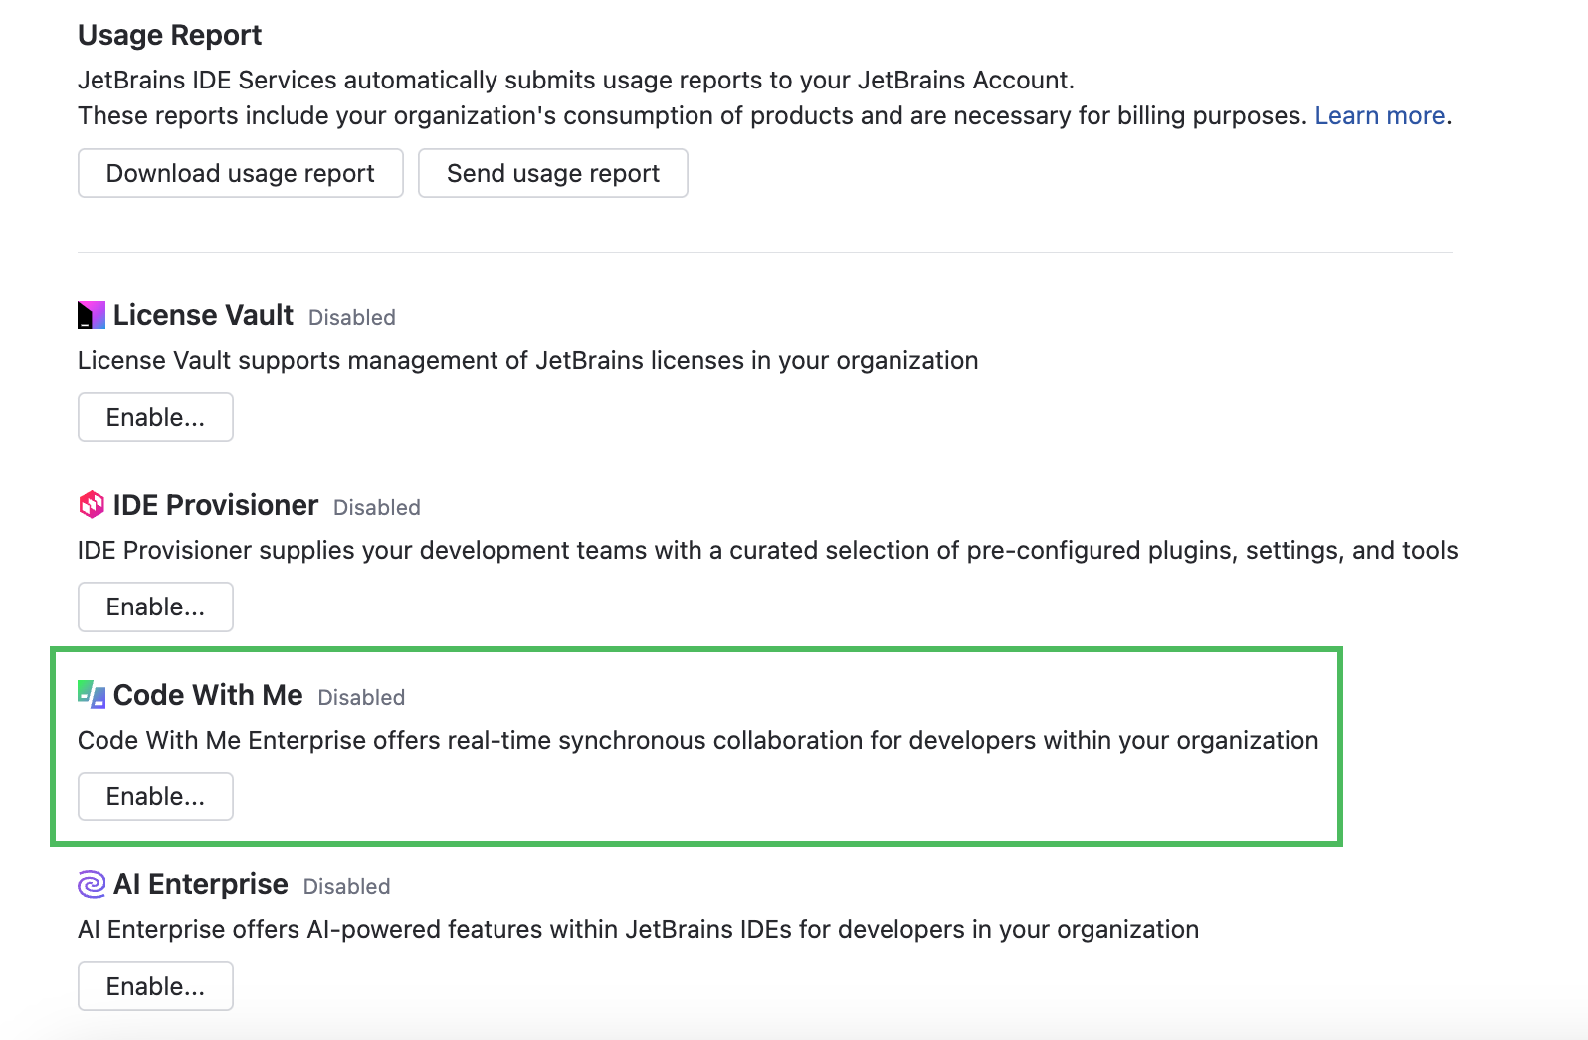1588x1040 pixels.
Task: Enable the IDE Provisioner service
Action: pos(155,607)
